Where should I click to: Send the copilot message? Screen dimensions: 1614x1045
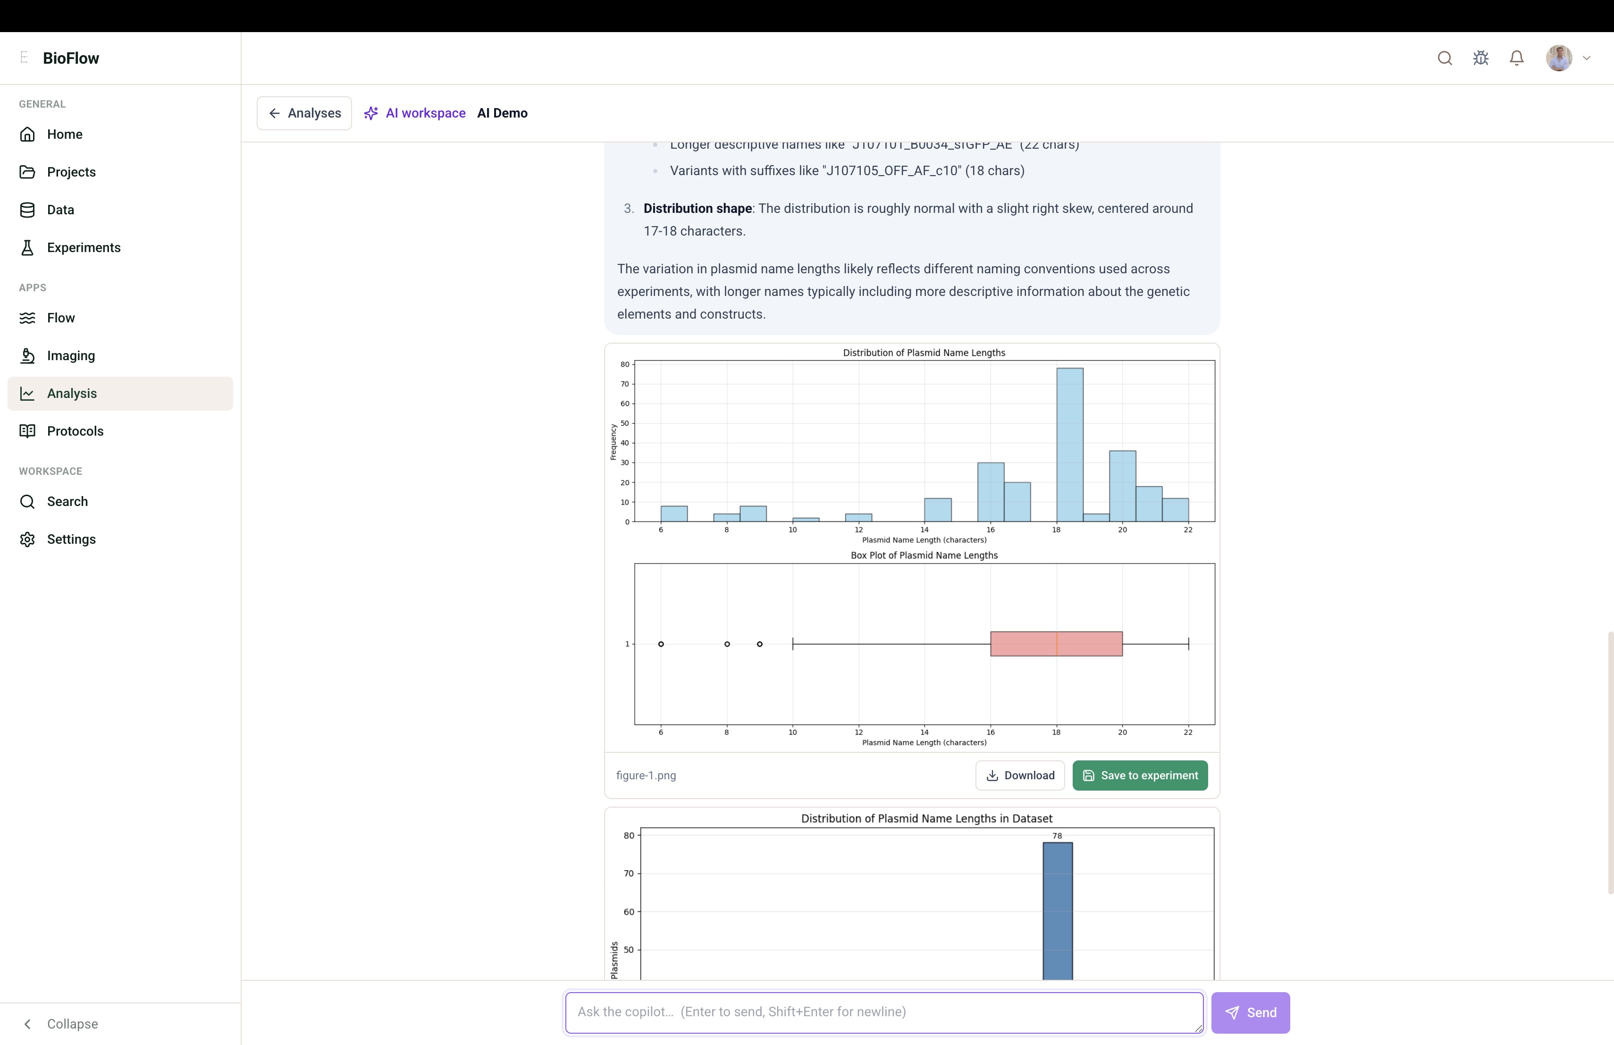1251,1013
